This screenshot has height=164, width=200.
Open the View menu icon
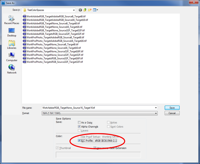tap(95, 10)
